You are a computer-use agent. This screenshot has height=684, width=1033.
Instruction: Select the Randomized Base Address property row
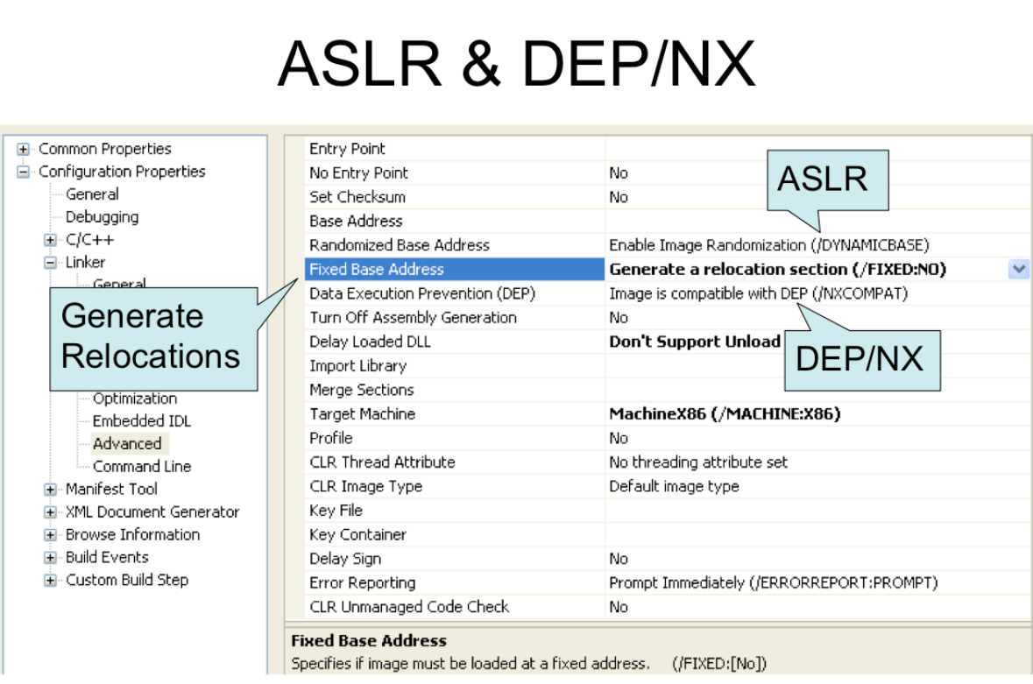click(400, 245)
